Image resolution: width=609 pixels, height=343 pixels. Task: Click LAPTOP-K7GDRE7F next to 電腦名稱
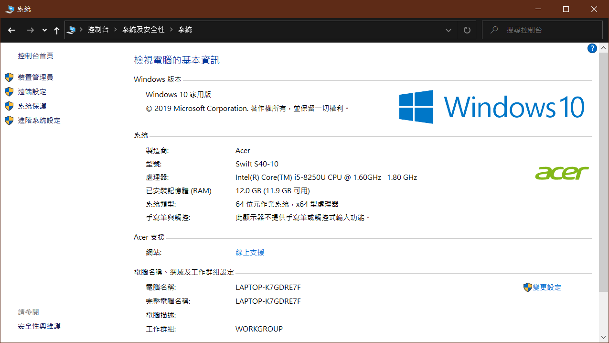(x=268, y=288)
